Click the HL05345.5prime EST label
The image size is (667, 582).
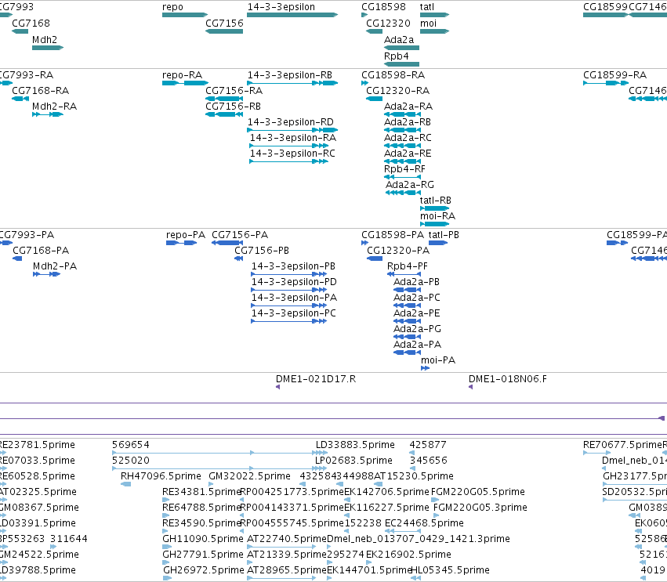click(451, 570)
